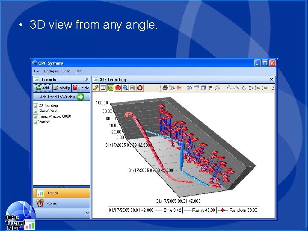Expand navigation pane chevron options
Viewport: 308px width, 231px height.
87,213
